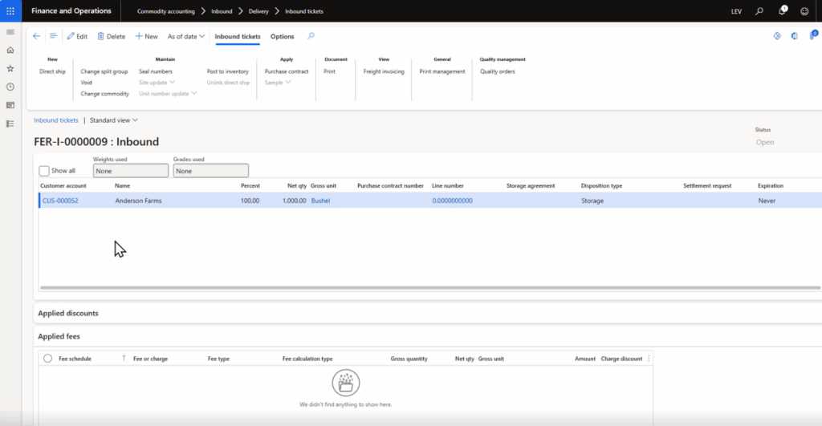Expand Sample dropdown under Apply
The width and height of the screenshot is (822, 426).
(277, 83)
